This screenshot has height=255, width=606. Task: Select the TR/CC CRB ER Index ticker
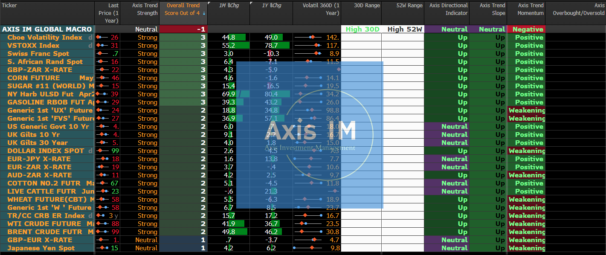click(46, 216)
